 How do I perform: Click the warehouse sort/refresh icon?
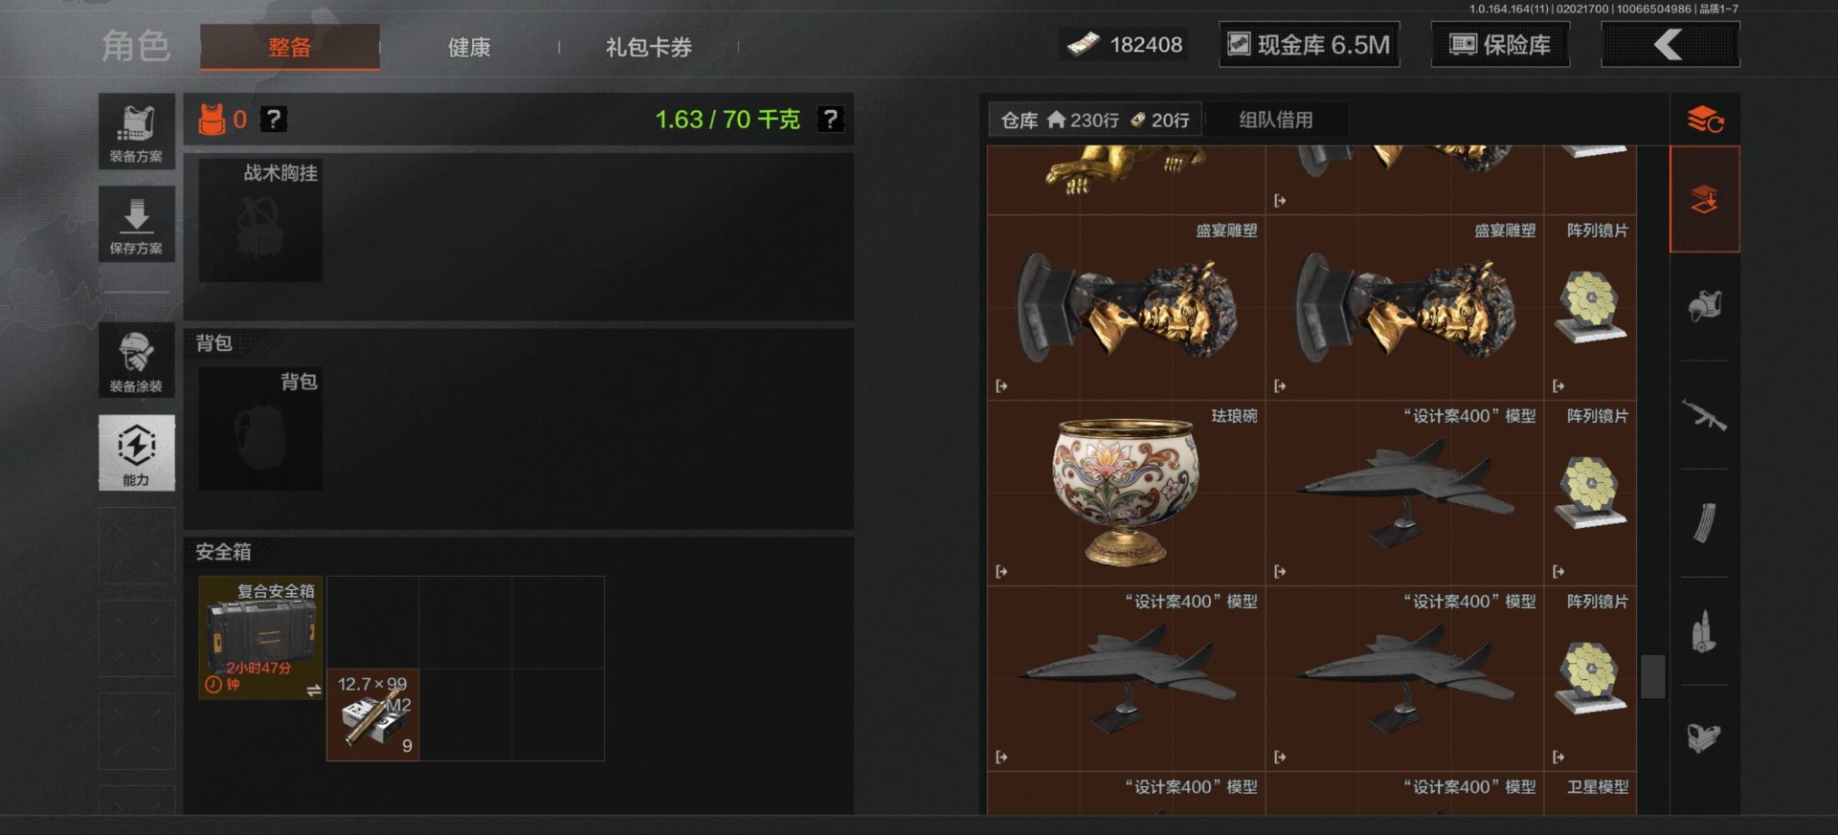point(1705,120)
